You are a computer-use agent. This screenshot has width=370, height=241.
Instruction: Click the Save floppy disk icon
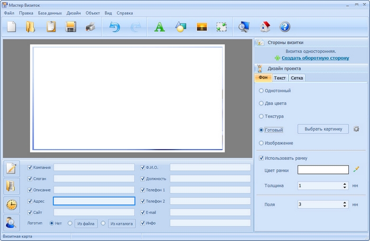[71, 27]
